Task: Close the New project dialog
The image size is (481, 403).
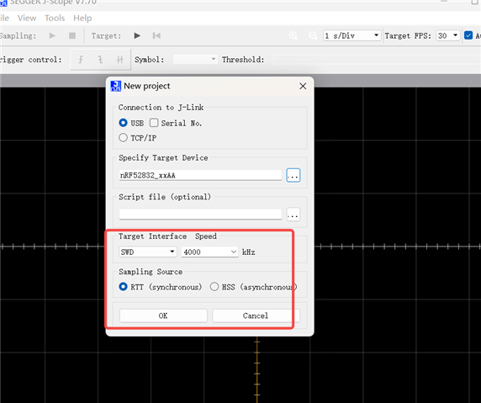Action: [x=303, y=86]
